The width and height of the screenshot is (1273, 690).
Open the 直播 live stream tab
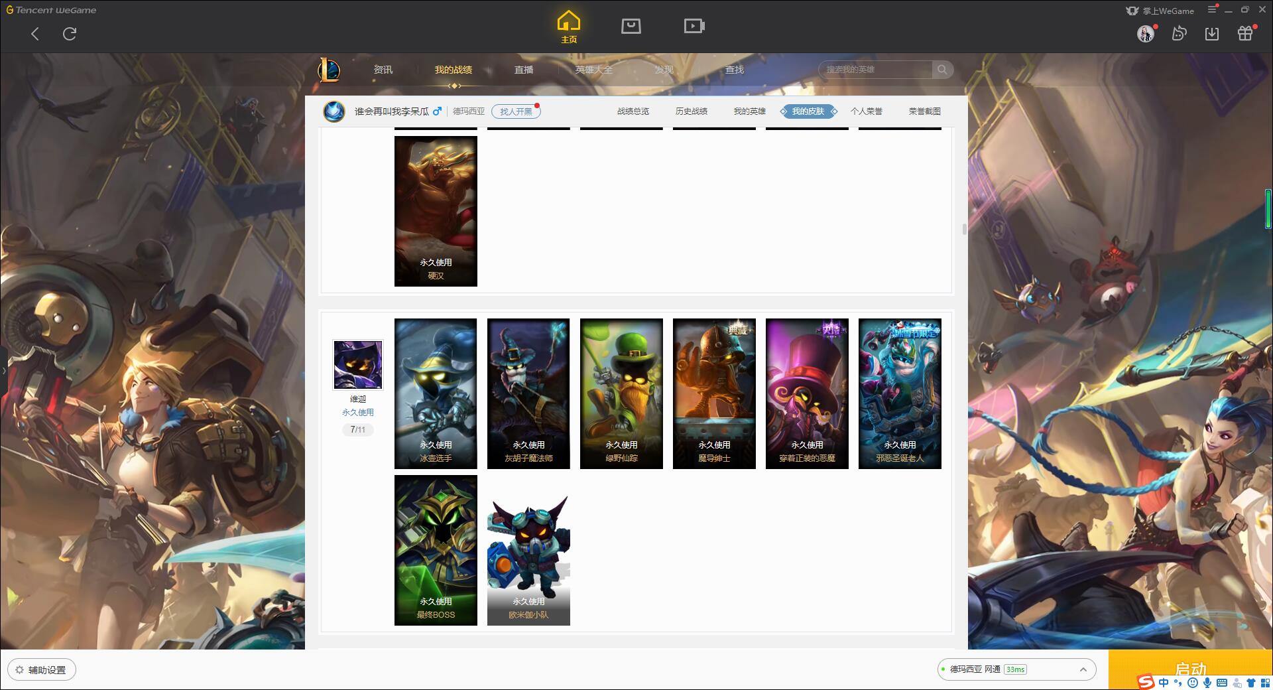[524, 70]
